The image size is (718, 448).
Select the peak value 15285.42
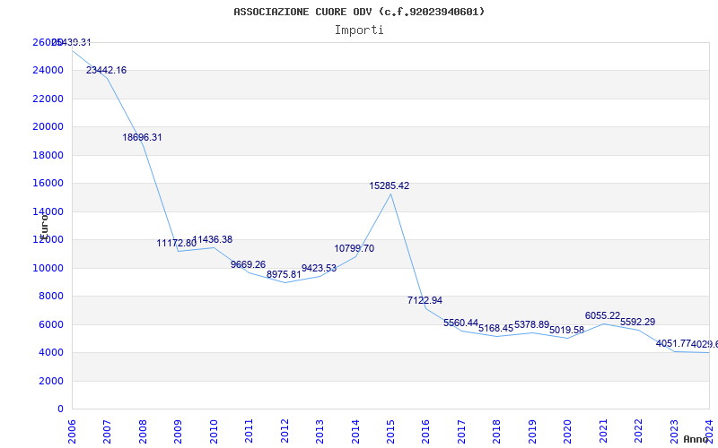390,186
